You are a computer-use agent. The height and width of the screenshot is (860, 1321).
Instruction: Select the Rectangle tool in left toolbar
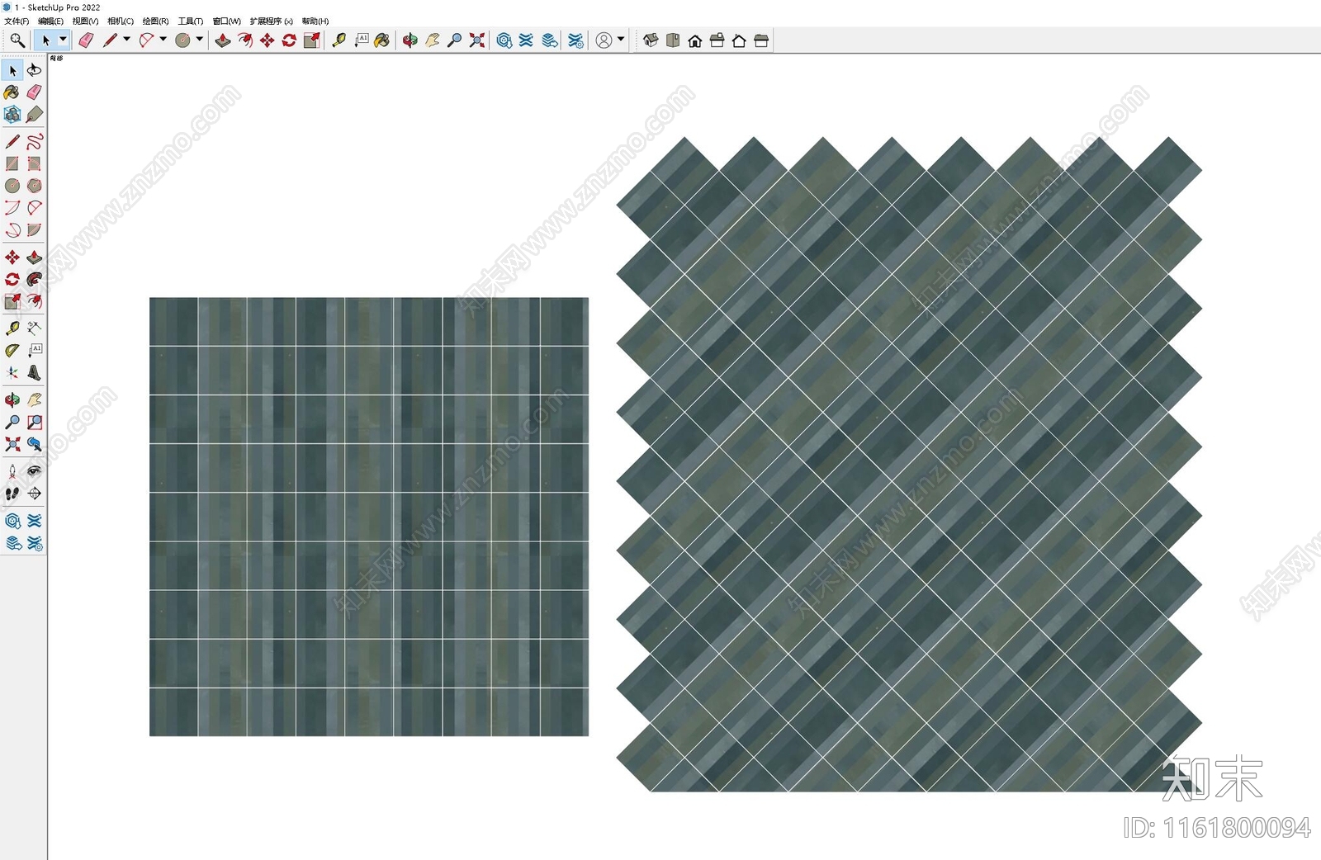pyautogui.click(x=12, y=163)
